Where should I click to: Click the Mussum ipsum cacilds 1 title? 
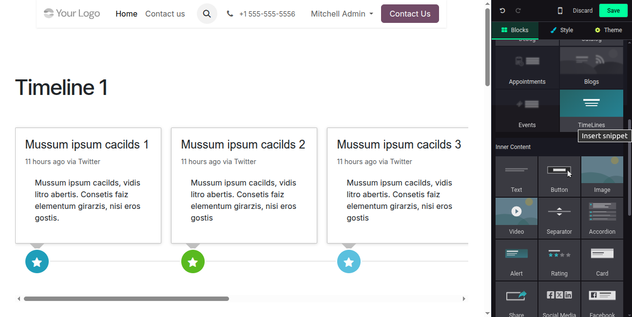pos(87,145)
